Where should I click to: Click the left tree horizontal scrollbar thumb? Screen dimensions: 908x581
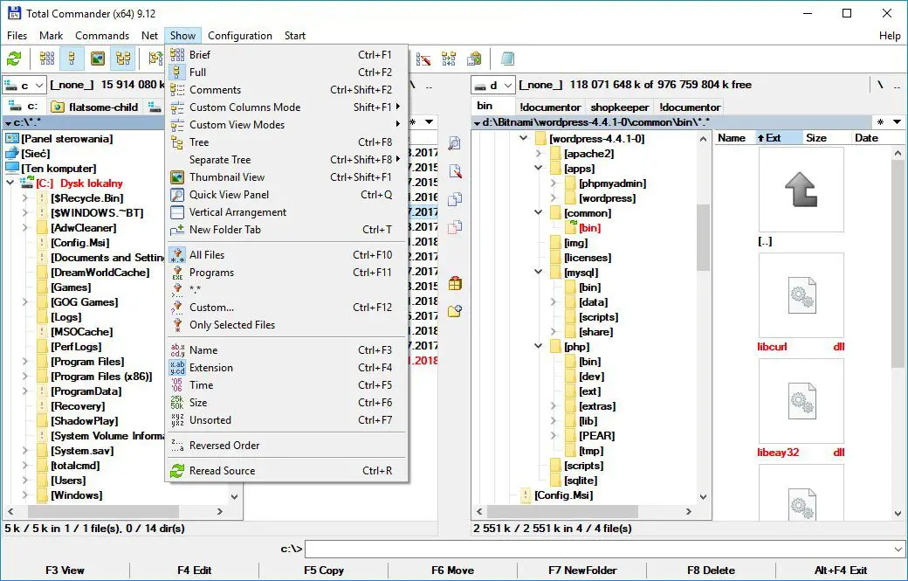tap(103, 511)
